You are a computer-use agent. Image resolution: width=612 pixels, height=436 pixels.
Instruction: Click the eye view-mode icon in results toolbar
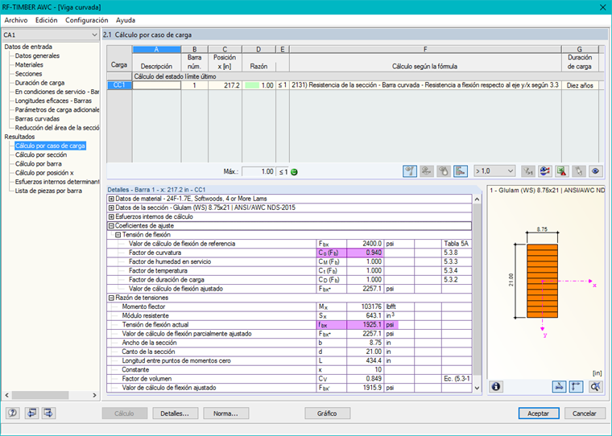pos(596,171)
